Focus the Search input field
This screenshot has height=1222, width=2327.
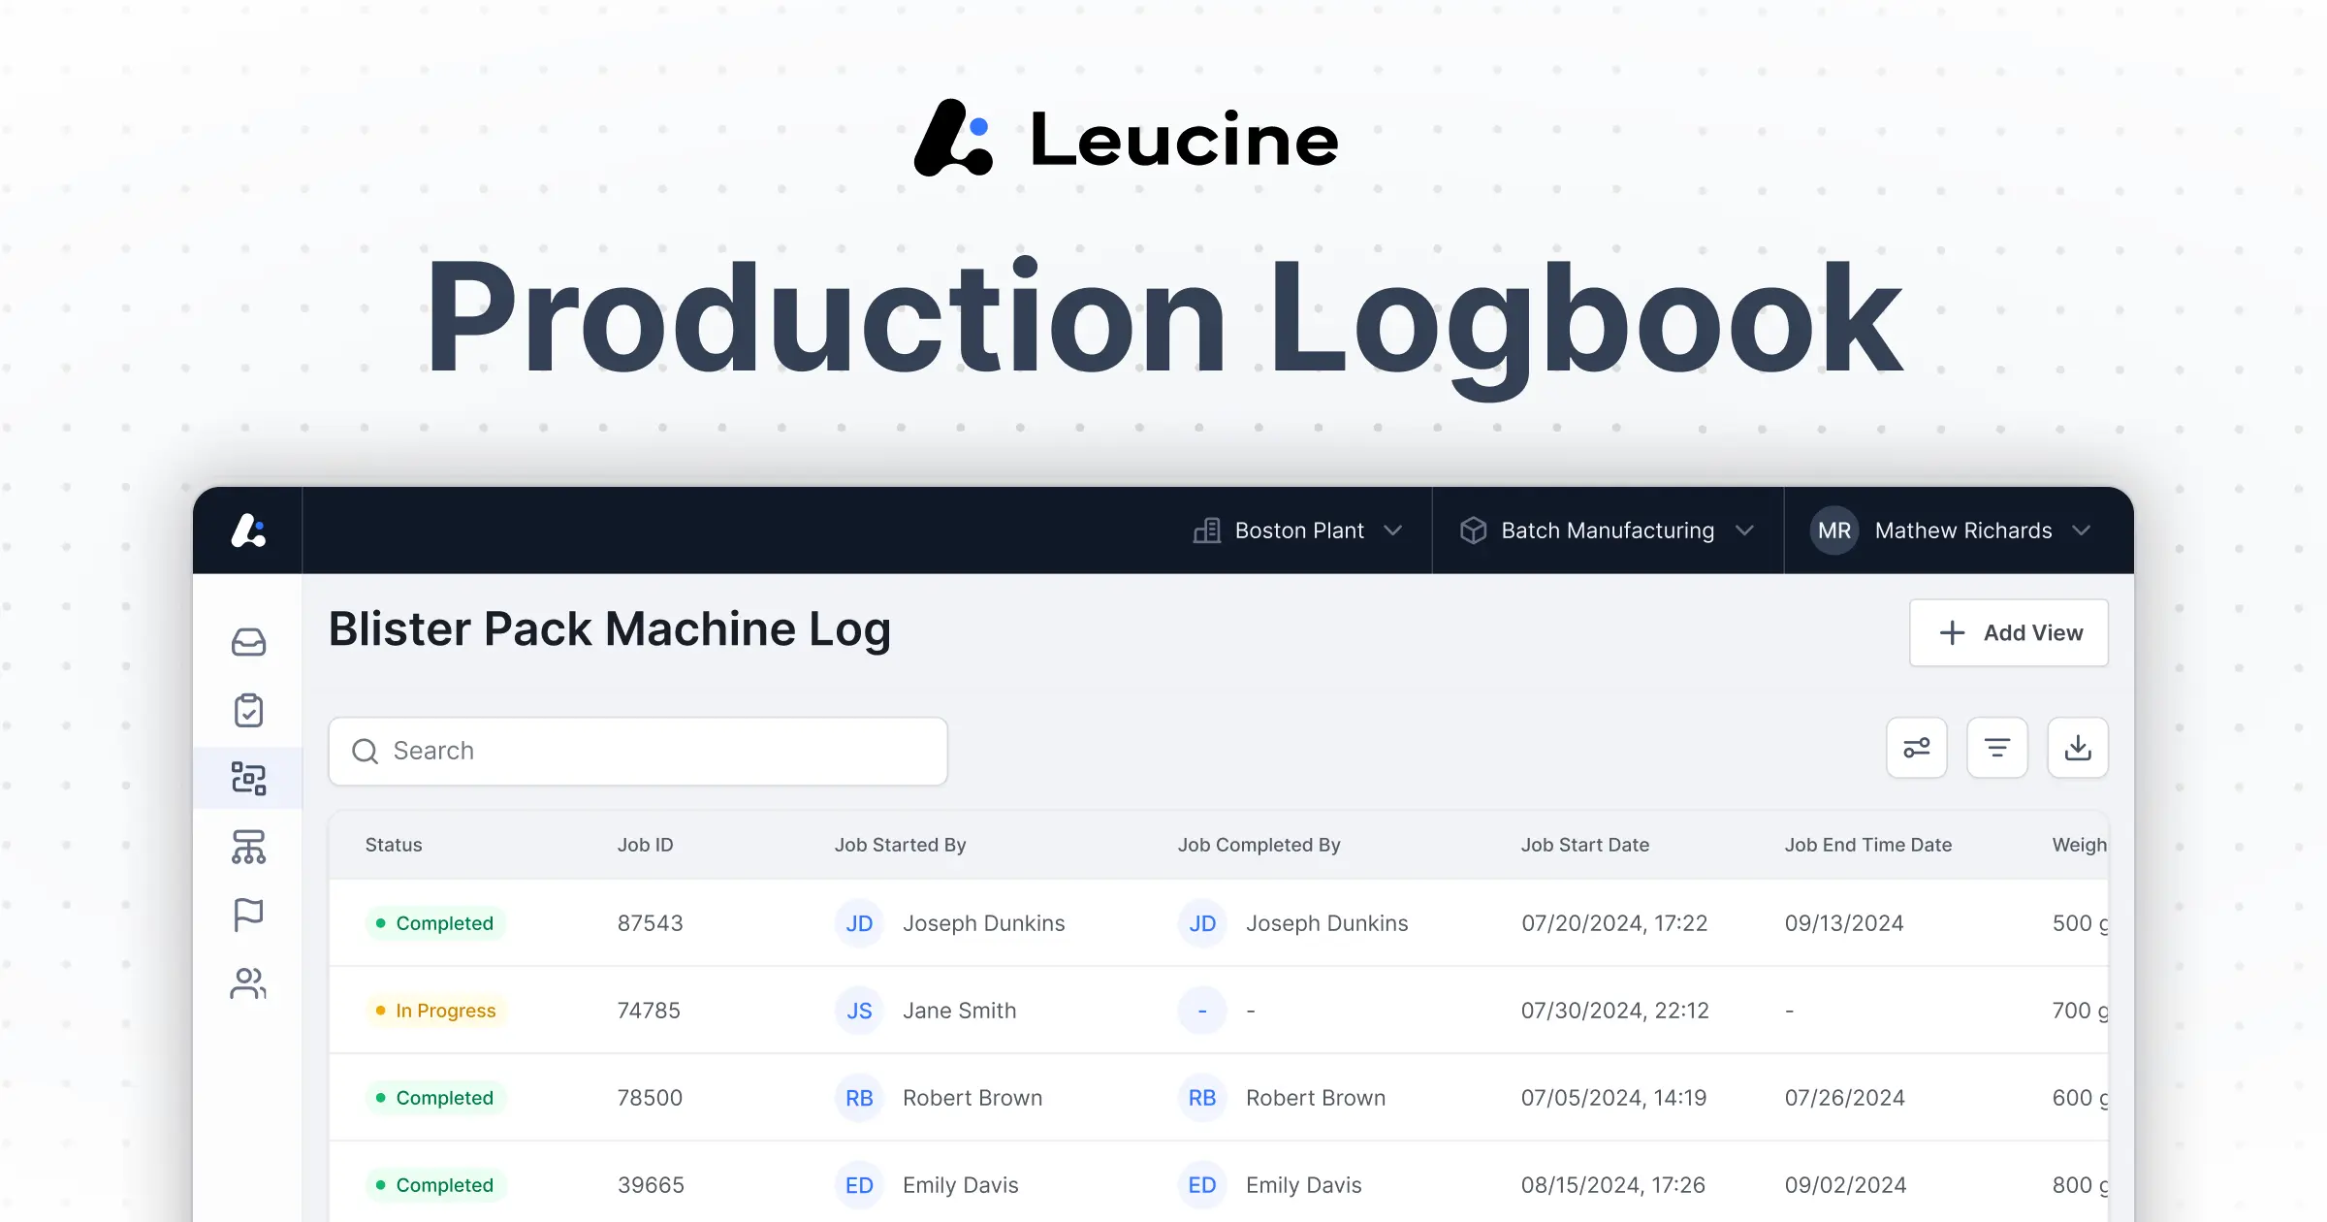tap(638, 752)
